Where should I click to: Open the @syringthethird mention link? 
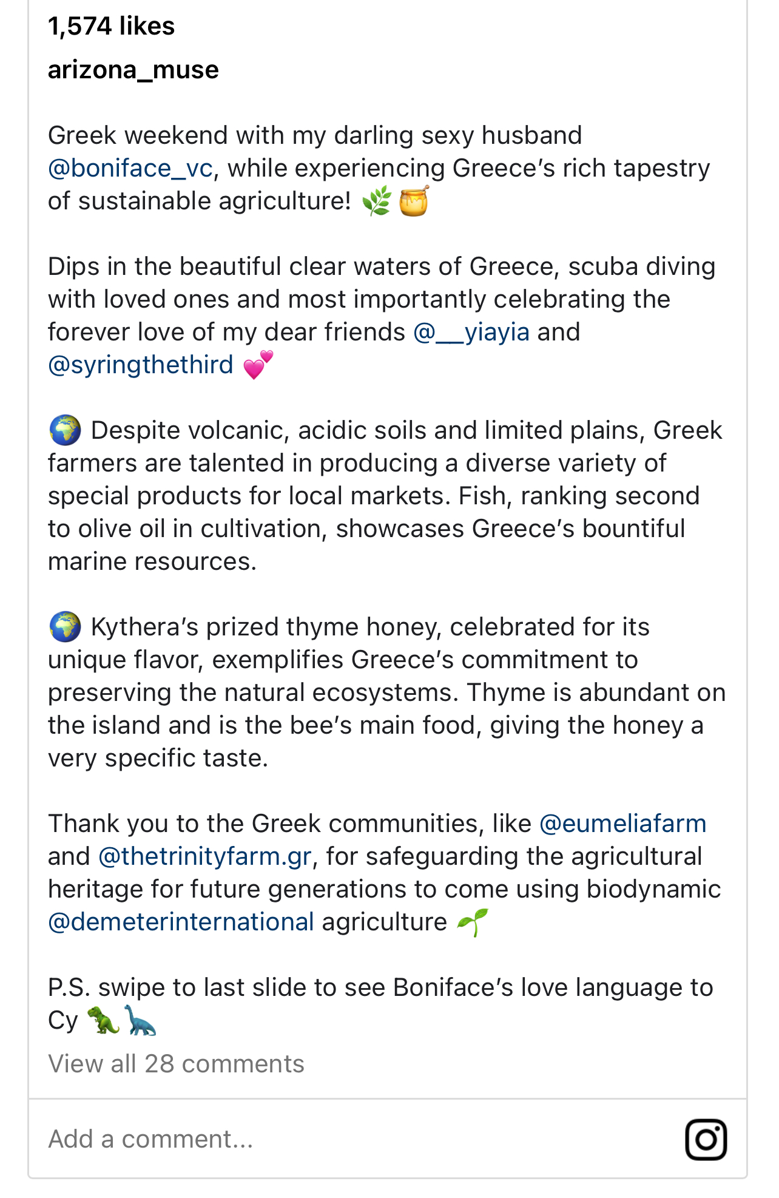coord(141,365)
